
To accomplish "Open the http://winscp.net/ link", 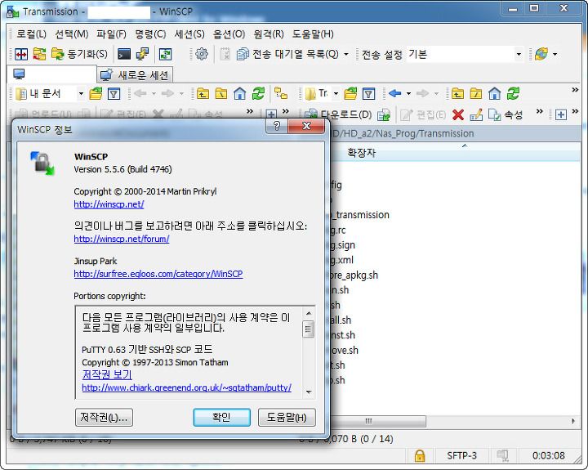I will pos(109,204).
